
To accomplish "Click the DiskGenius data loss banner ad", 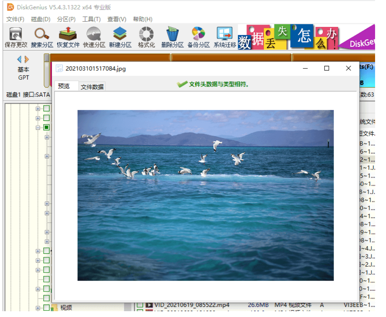I will pyautogui.click(x=306, y=37).
